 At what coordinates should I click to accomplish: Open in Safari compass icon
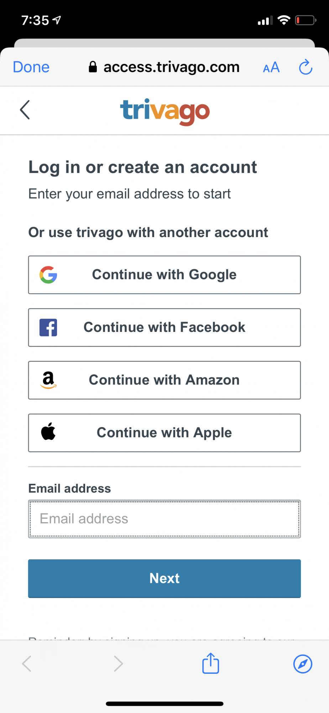pos(303,663)
